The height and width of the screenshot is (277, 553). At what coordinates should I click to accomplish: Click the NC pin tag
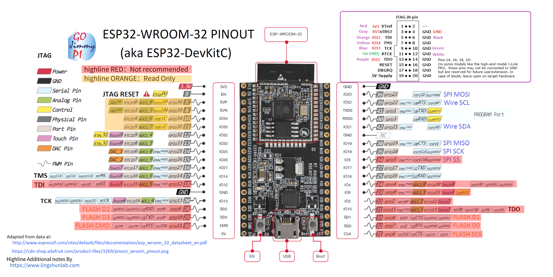(x=383, y=135)
